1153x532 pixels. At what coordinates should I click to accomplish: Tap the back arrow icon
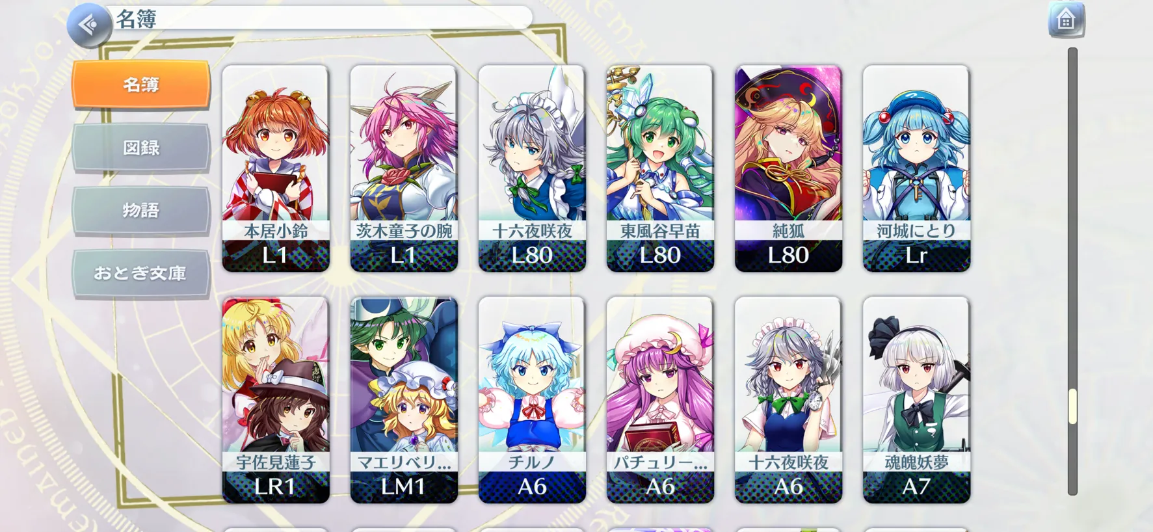(x=89, y=25)
